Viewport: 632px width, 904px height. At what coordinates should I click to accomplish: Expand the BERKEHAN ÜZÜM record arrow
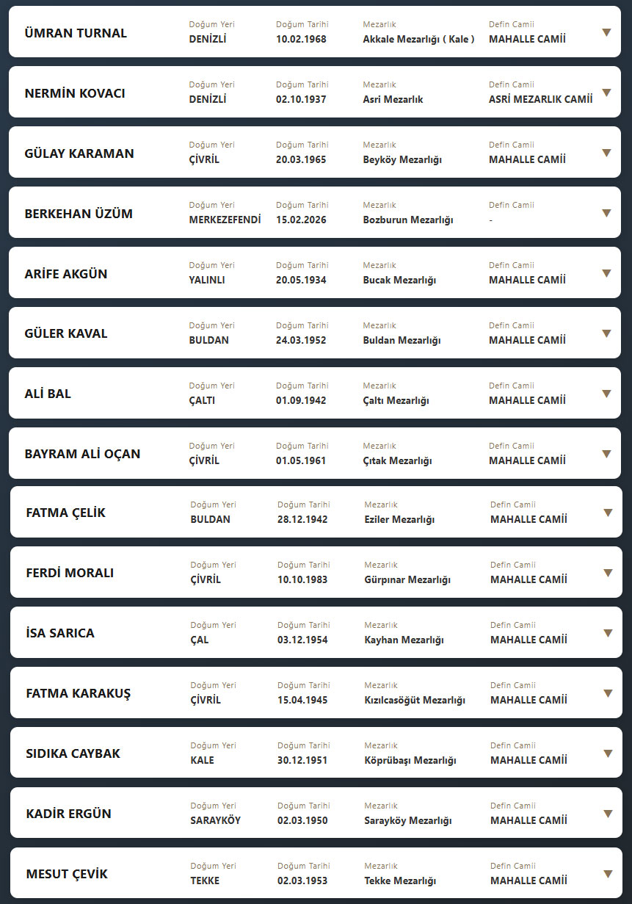coord(606,213)
